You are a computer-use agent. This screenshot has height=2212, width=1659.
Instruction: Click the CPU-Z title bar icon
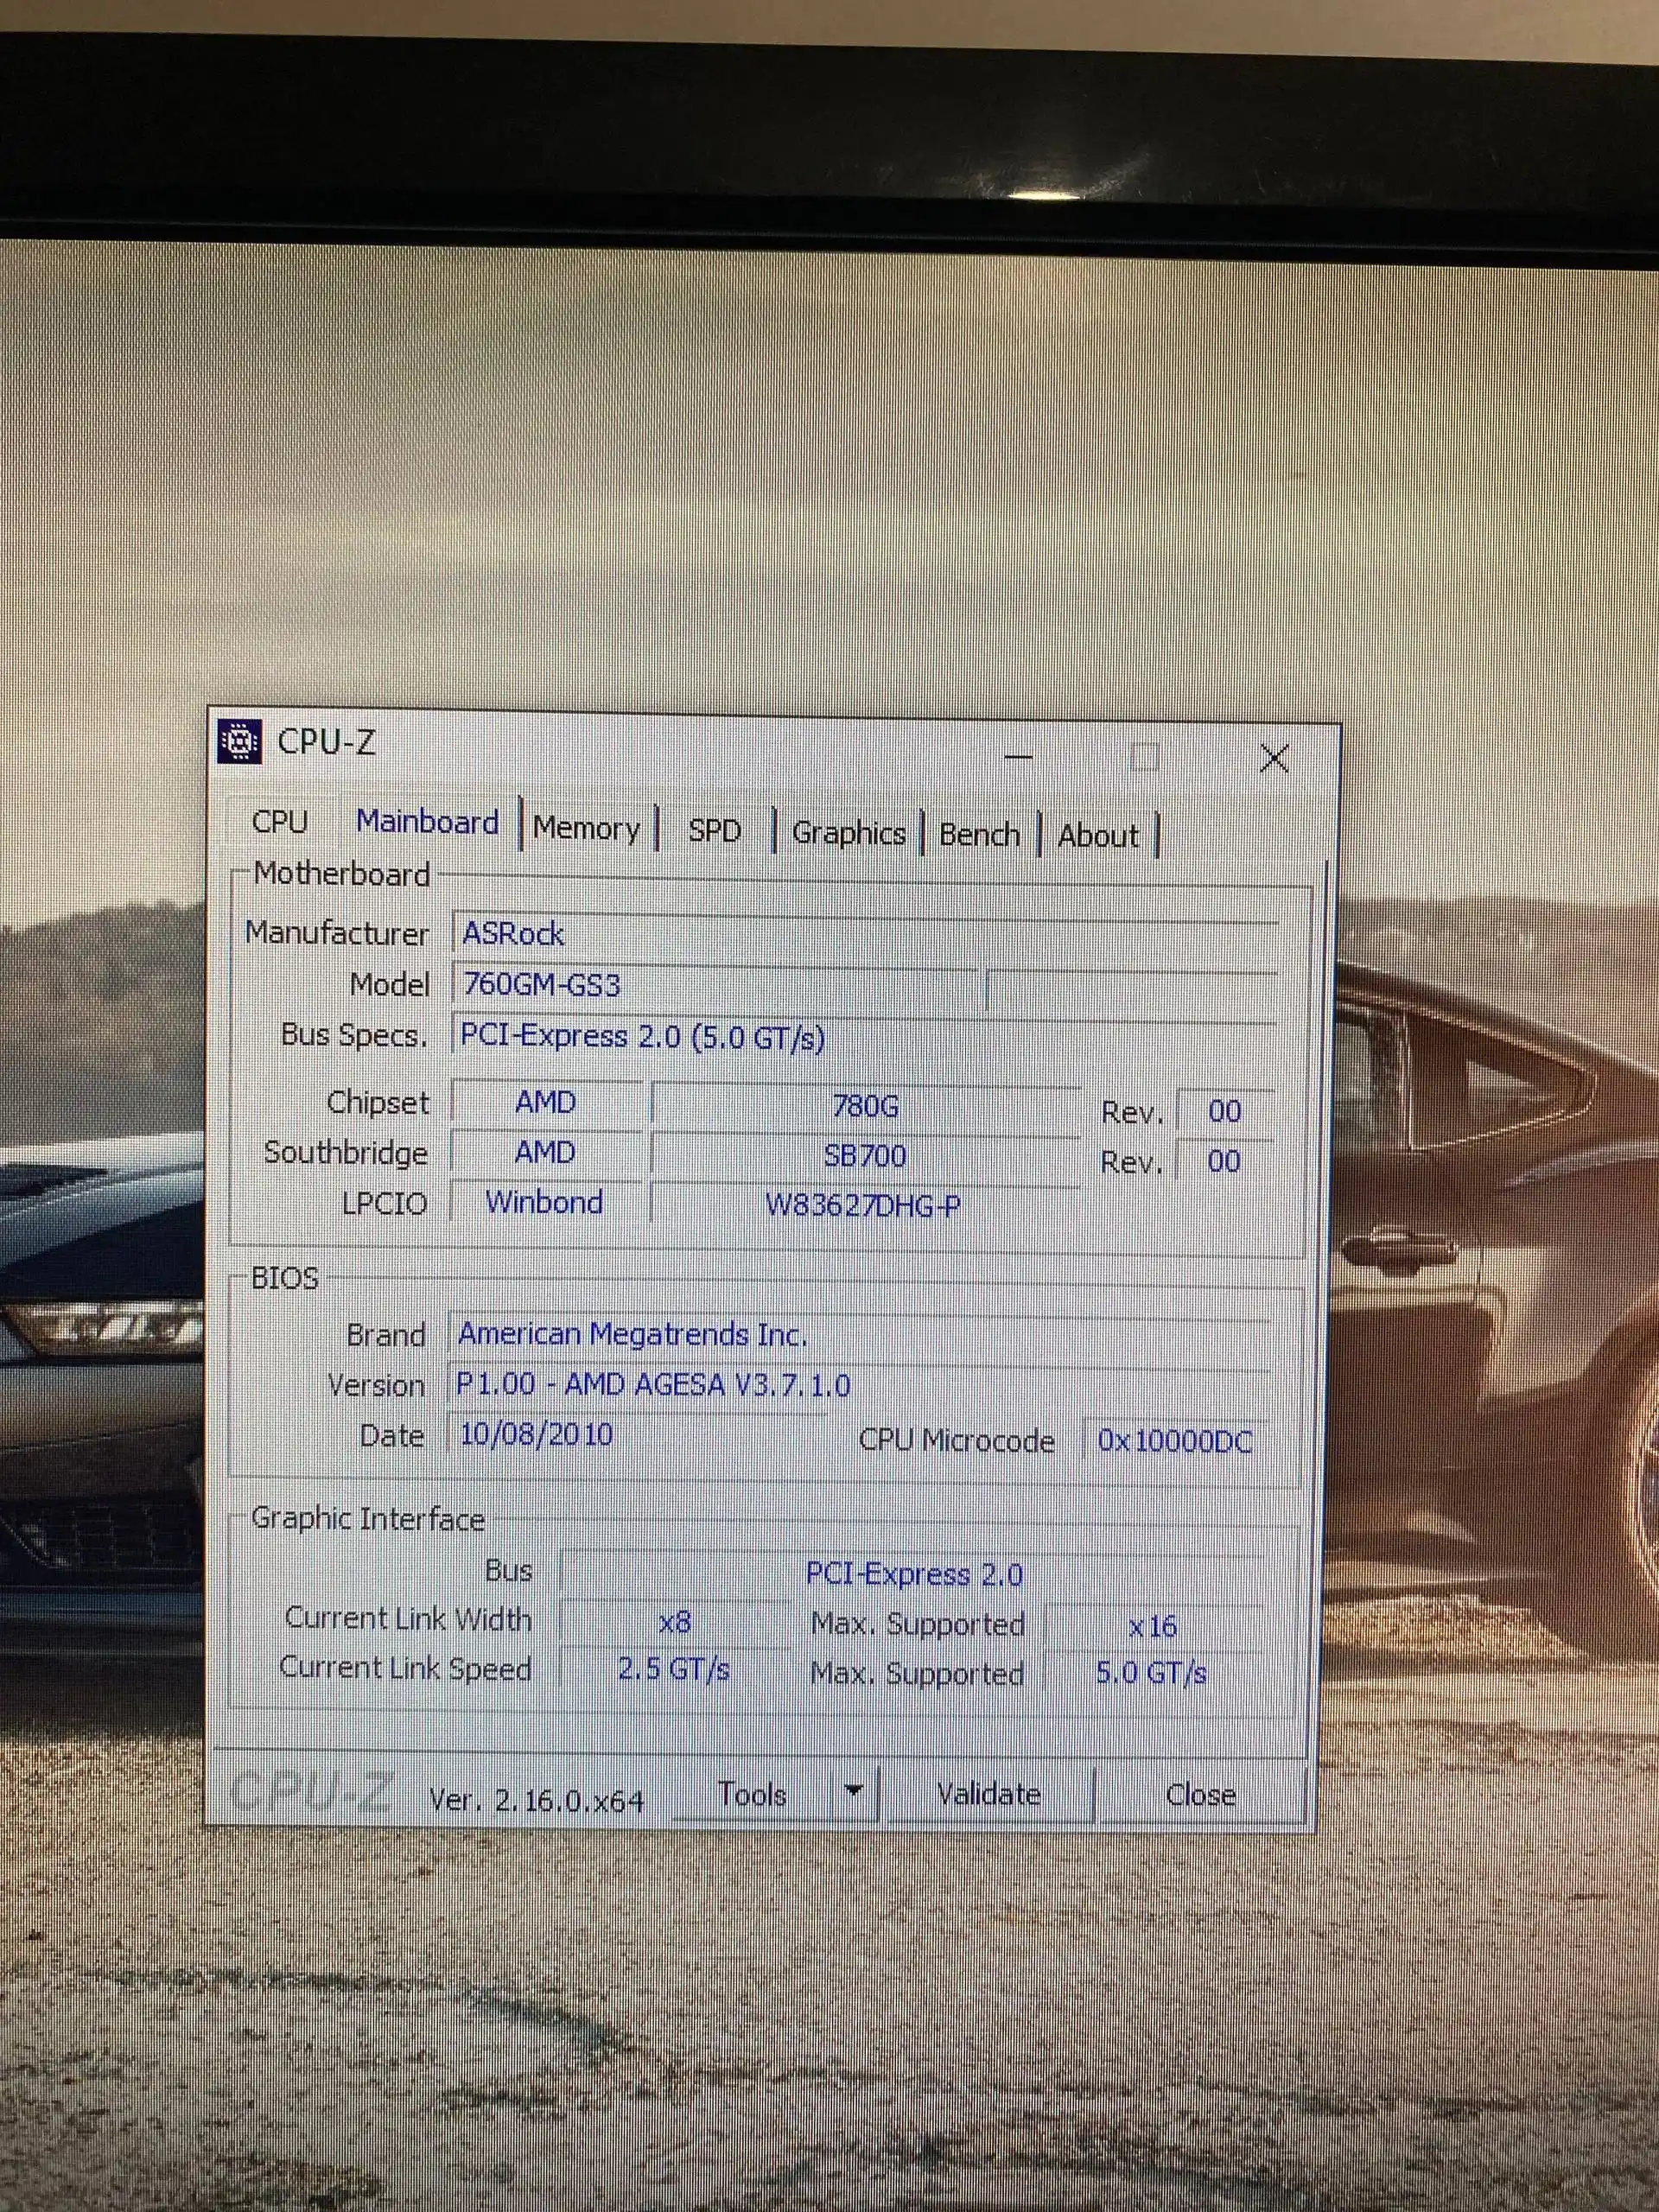pos(240,741)
